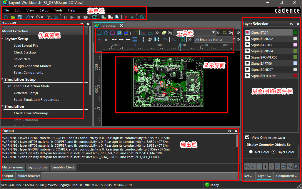Click the blue arc trace icon in toolbar

pyautogui.click(x=165, y=40)
